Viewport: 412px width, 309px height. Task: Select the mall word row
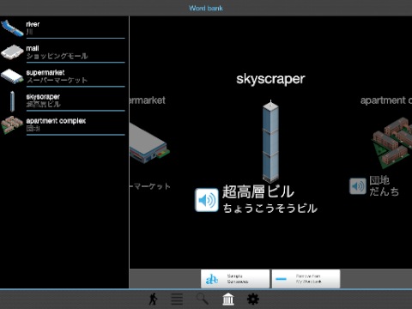coord(63,51)
